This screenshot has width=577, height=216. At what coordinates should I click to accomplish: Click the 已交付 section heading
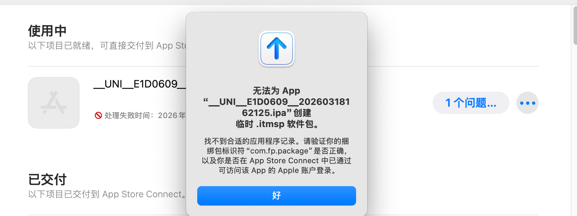[x=47, y=180]
